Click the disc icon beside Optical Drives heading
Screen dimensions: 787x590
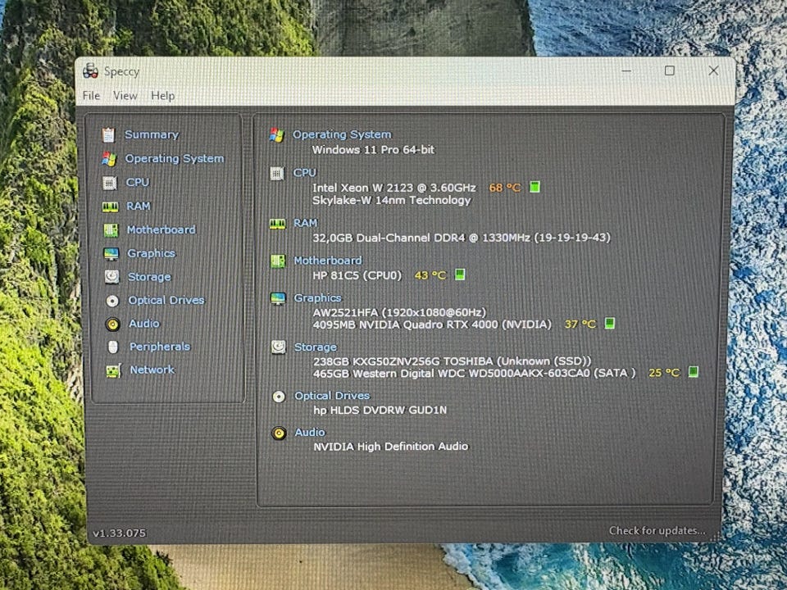tap(279, 397)
